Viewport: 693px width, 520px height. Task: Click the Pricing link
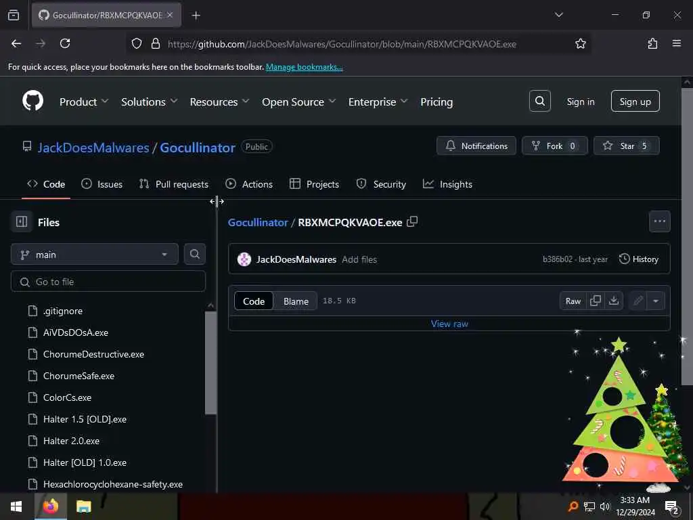coord(437,102)
